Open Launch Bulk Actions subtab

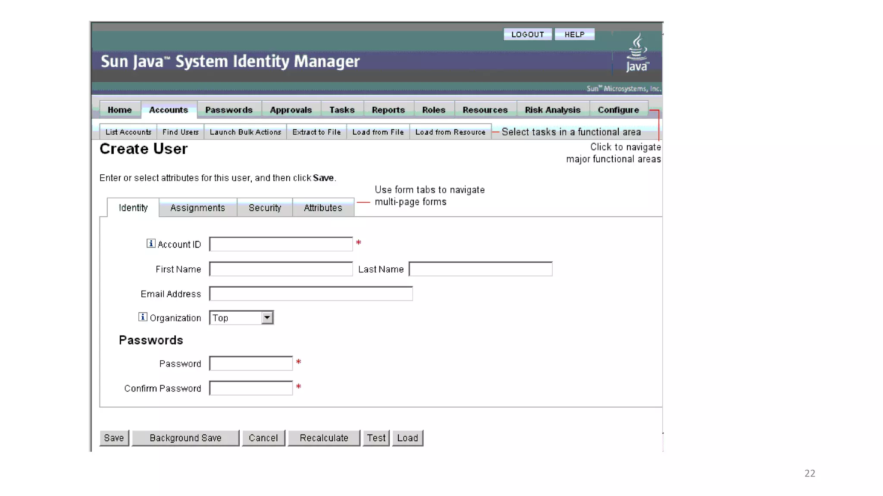(x=245, y=132)
